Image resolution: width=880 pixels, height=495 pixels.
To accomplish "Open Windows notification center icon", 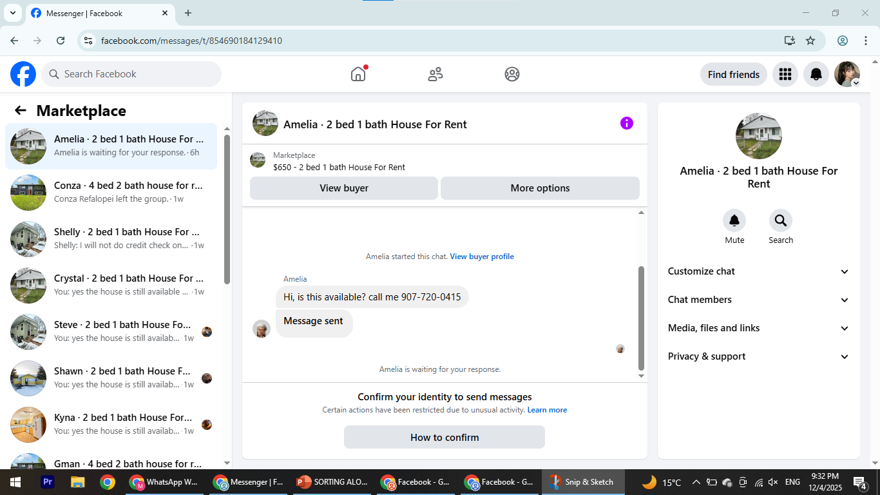I will (x=860, y=482).
